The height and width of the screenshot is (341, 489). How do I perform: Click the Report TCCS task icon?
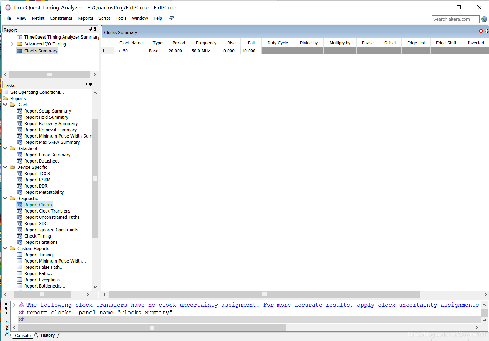(x=19, y=174)
